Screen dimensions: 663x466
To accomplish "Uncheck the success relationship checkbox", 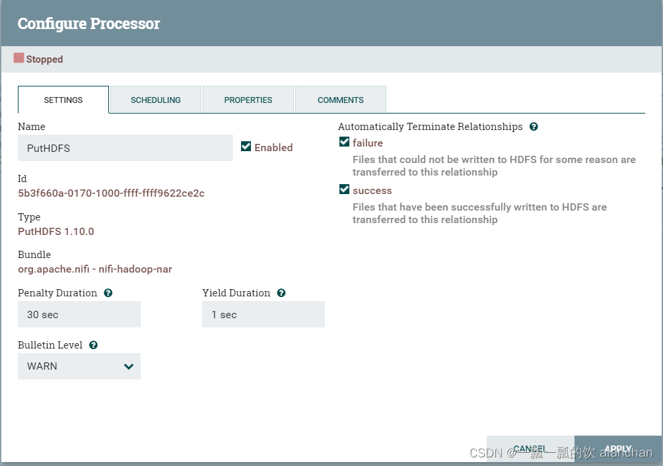I will pyautogui.click(x=344, y=189).
